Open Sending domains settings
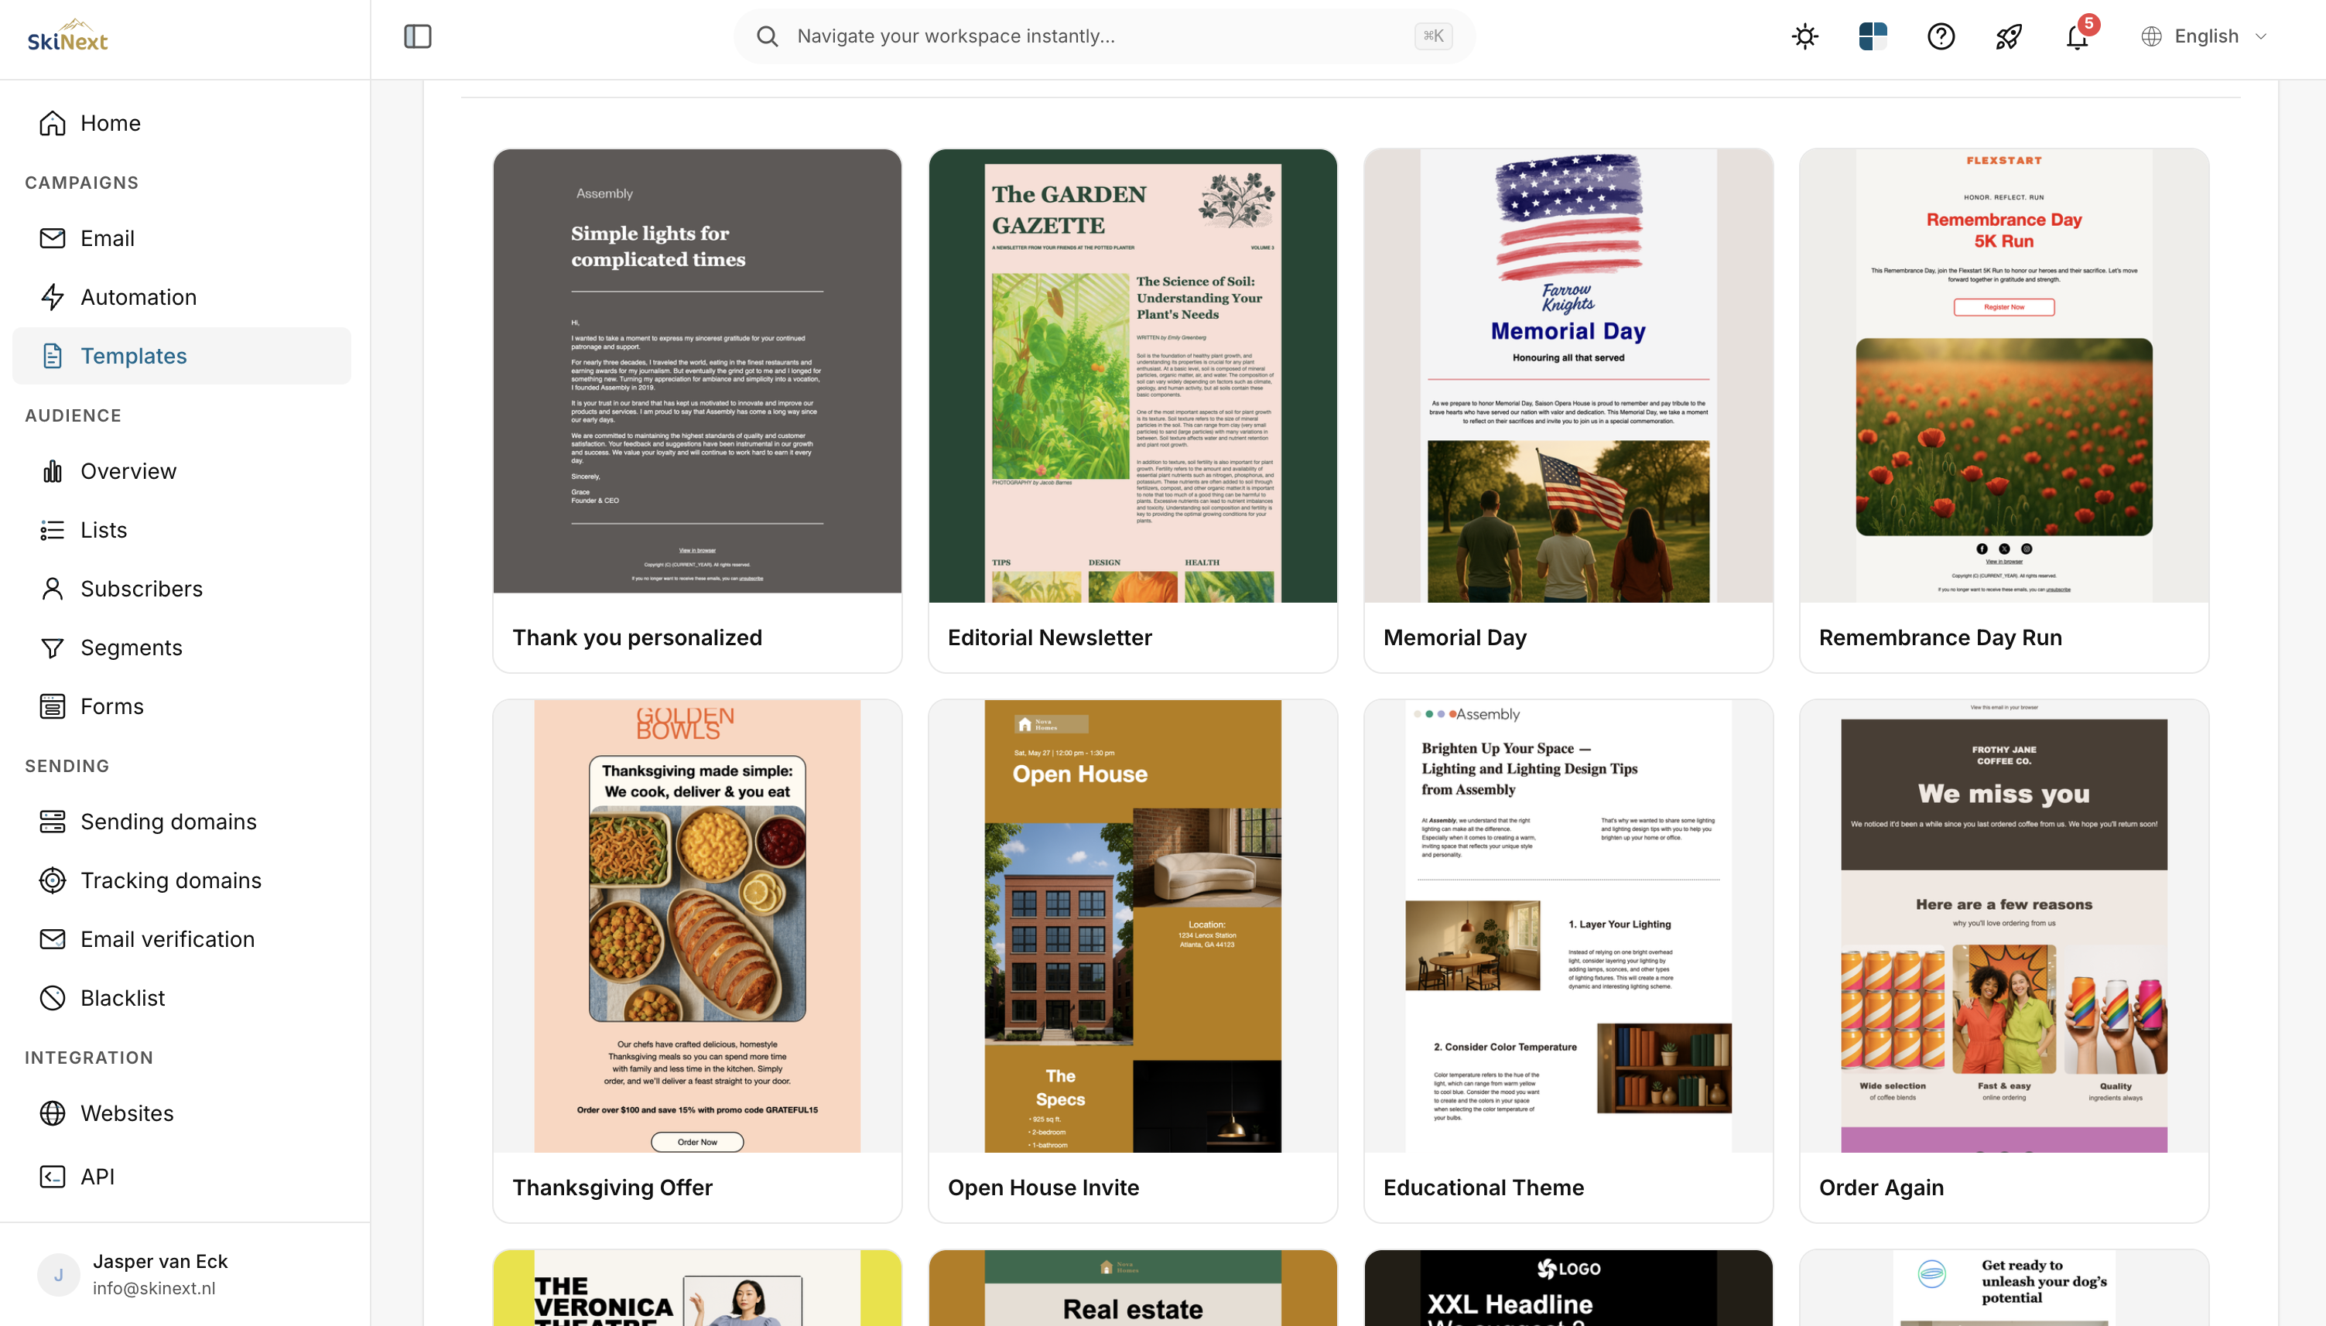Image resolution: width=2326 pixels, height=1326 pixels. tap(182, 822)
